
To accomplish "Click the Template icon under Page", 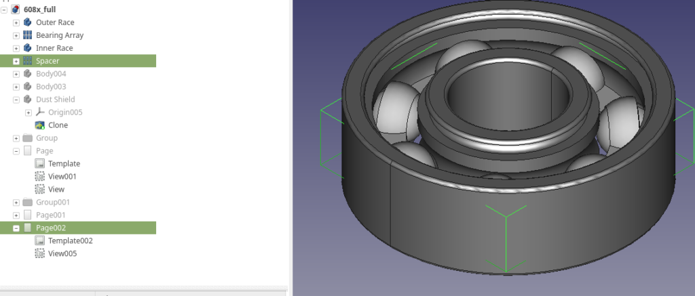I will [40, 163].
